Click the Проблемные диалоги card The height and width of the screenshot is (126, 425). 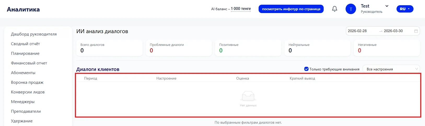[179, 48]
